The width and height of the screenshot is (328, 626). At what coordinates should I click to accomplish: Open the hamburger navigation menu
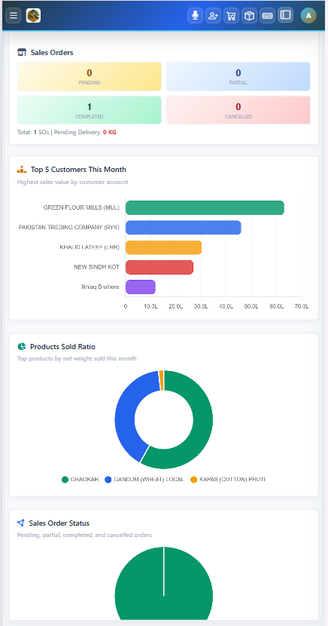pyautogui.click(x=14, y=16)
